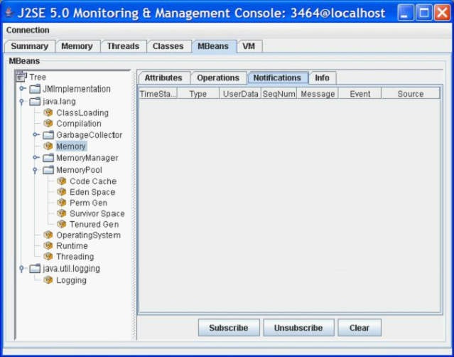Select the Survivor Space tree label
454x357 pixels.
97,214
